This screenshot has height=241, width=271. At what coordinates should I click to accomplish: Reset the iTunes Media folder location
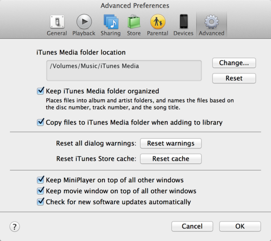[x=234, y=78]
